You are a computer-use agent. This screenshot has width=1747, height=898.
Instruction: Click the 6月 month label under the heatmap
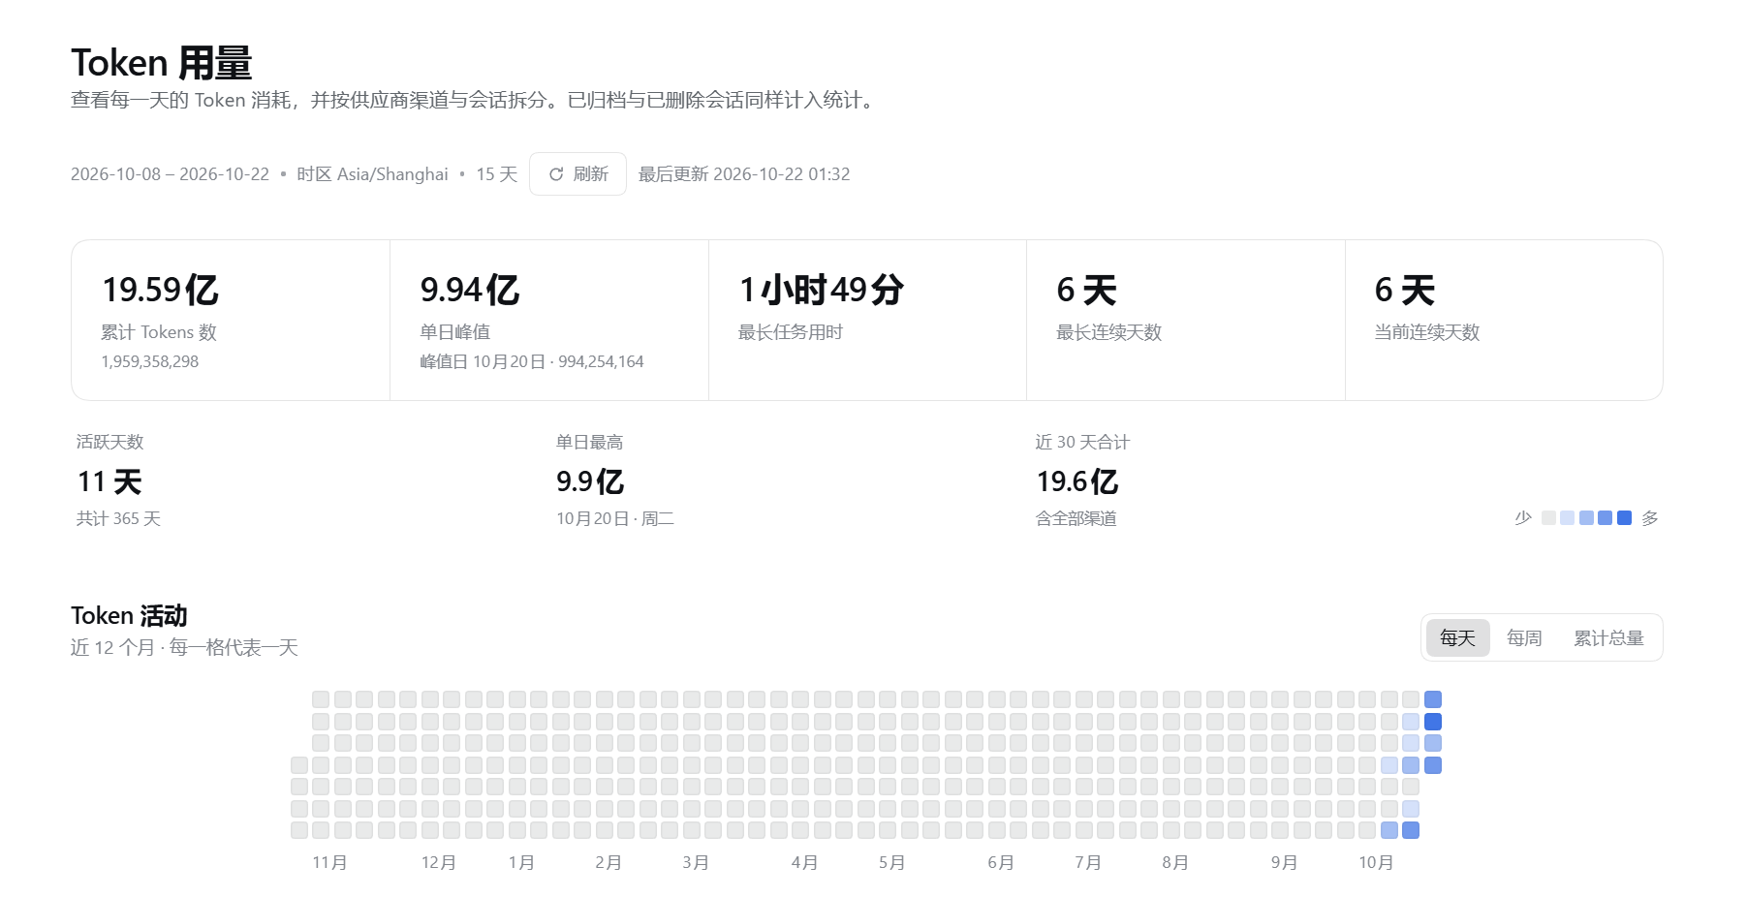tap(1001, 862)
